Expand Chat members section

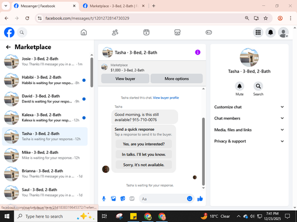(x=249, y=118)
